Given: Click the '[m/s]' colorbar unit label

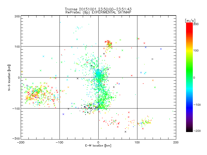Looking at the screenshot, I should point(190,21).
